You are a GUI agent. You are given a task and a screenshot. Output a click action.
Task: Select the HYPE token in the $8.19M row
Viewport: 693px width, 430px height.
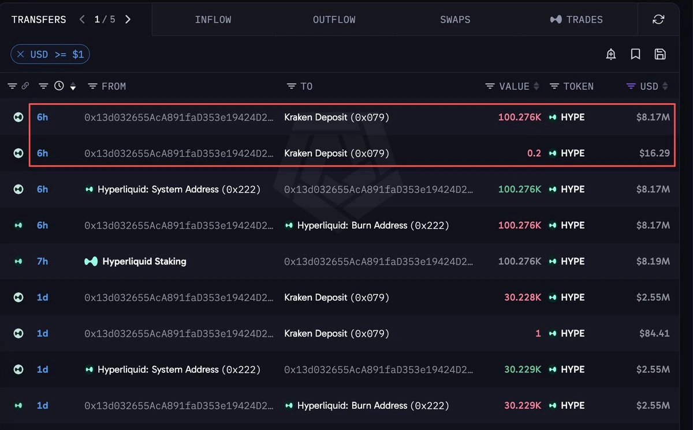(x=567, y=261)
